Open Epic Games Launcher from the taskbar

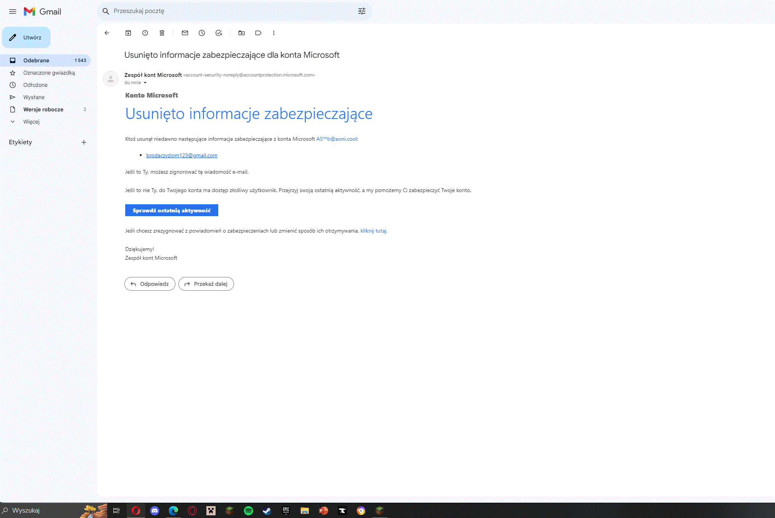click(286, 510)
